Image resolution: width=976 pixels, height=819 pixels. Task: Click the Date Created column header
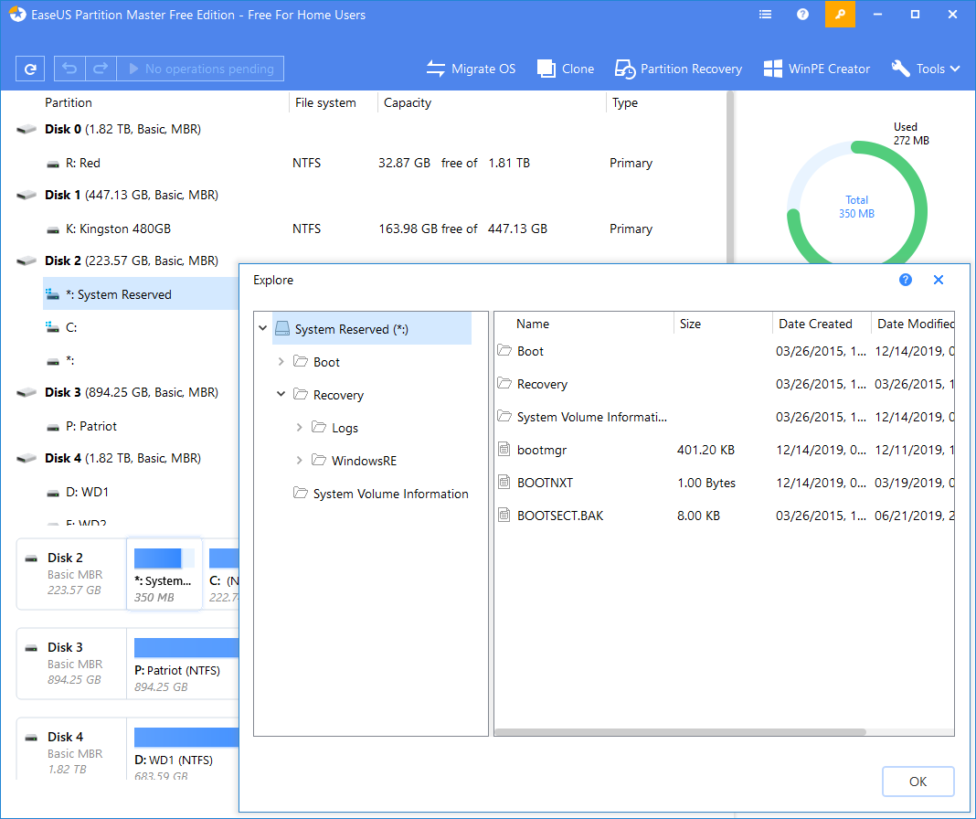click(815, 324)
